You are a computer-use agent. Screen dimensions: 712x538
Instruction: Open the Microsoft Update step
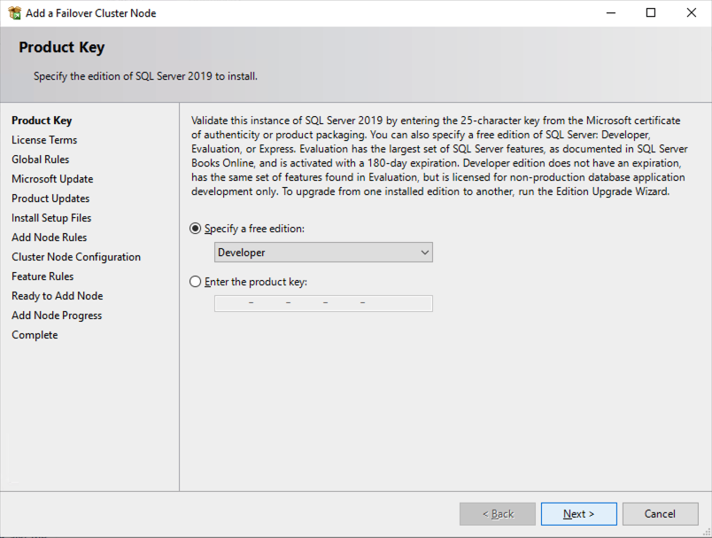coord(52,179)
